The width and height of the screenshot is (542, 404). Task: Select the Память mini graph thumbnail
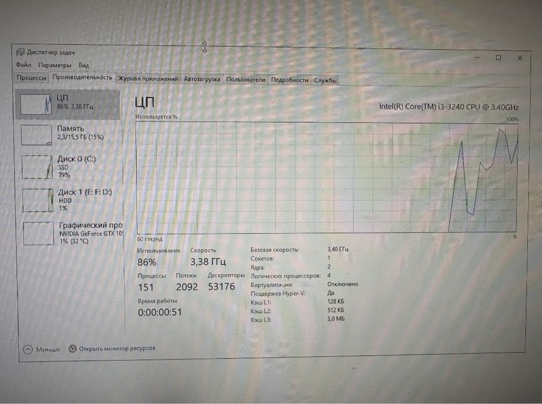coord(36,135)
